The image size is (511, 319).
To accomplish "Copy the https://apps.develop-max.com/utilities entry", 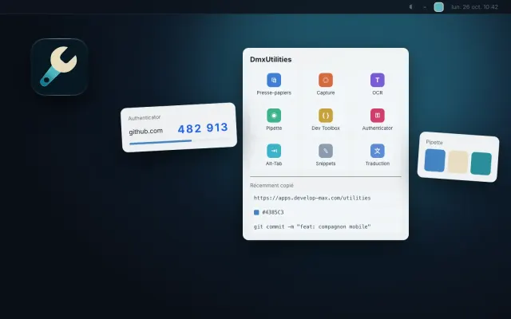I will [x=326, y=198].
